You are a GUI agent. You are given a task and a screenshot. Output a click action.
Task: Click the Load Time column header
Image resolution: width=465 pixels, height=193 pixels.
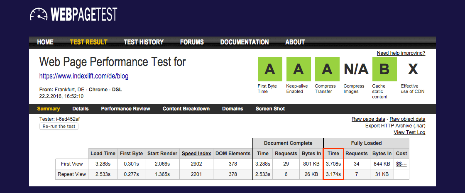click(x=103, y=154)
